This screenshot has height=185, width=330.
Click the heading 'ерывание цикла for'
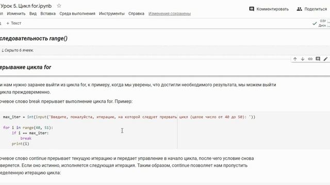(25, 67)
